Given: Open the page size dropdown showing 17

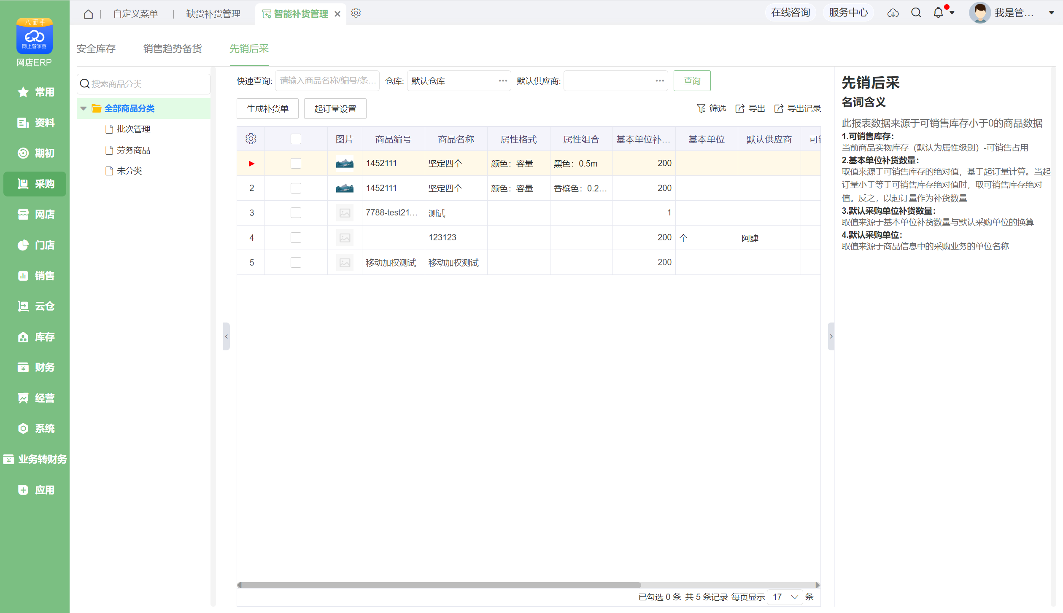Looking at the screenshot, I should (785, 597).
